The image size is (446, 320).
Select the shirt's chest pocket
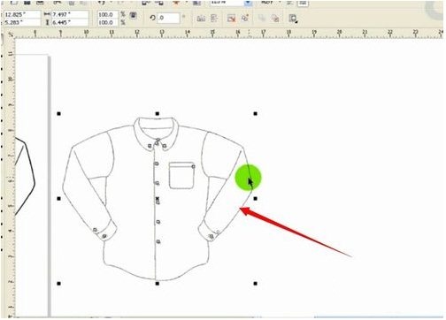[181, 175]
